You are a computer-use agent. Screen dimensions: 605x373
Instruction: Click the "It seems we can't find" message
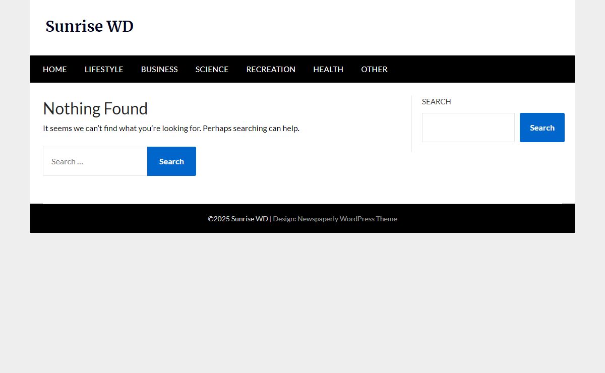click(171, 128)
